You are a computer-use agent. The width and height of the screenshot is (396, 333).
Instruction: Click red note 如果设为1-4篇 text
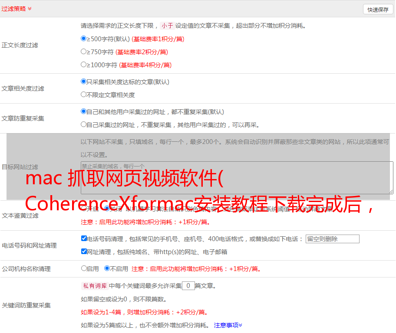[x=145, y=312]
